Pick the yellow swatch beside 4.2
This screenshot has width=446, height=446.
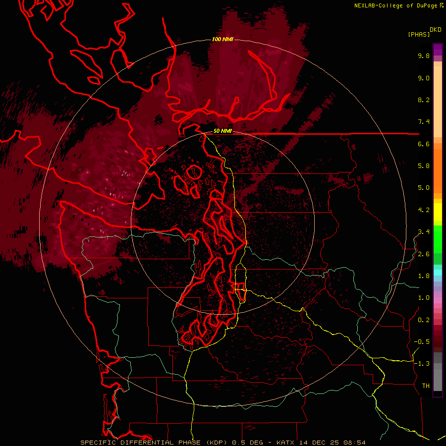[438, 212]
